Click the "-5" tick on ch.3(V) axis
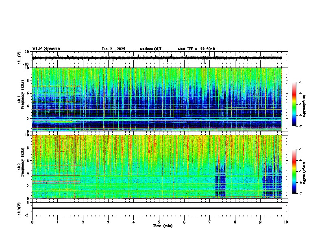This screenshot has height=249, width=322. (x=28, y=215)
